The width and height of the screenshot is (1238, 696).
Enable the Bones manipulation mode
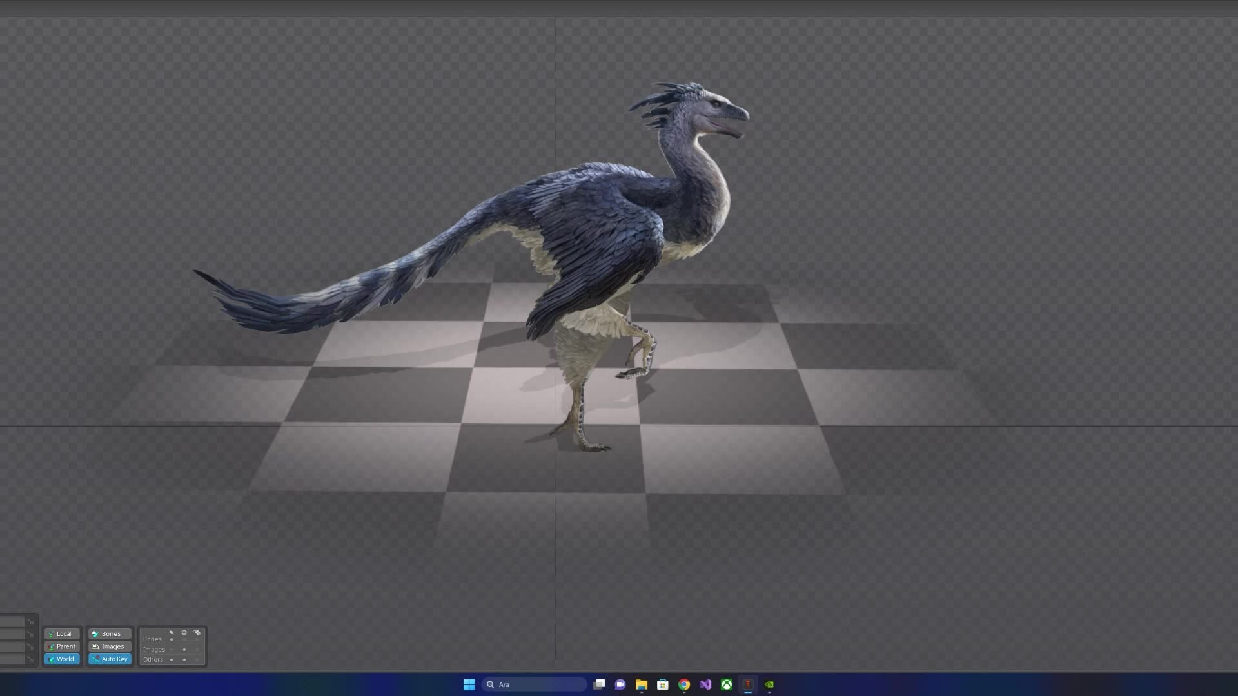[110, 634]
